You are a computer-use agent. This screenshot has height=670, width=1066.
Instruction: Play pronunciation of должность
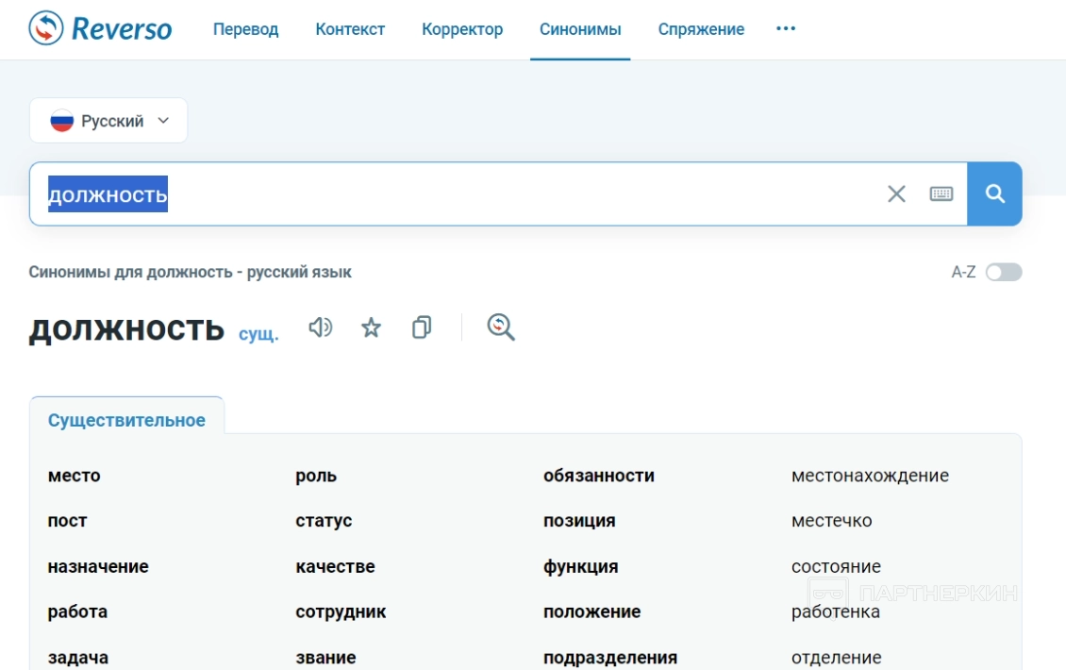(x=321, y=327)
